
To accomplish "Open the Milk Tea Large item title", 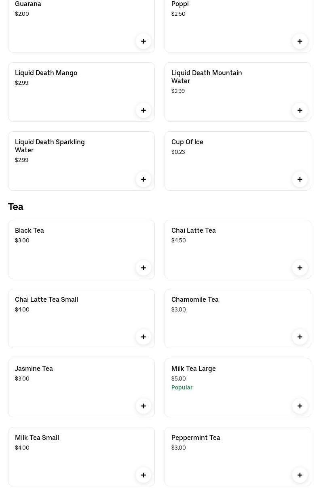I will (x=193, y=368).
